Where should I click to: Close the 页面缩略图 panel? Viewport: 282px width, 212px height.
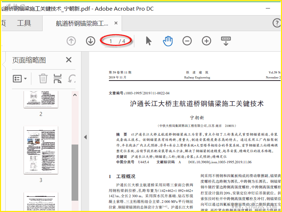point(69,60)
